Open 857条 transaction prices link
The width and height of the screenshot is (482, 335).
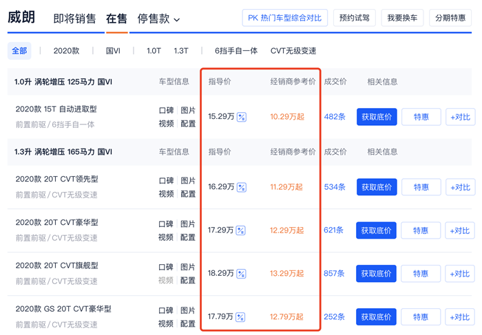334,273
